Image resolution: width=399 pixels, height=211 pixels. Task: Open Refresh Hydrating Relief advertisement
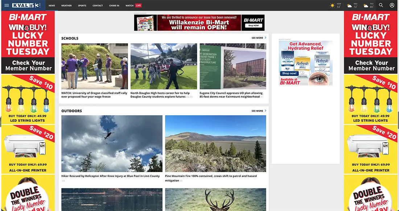tap(306, 63)
